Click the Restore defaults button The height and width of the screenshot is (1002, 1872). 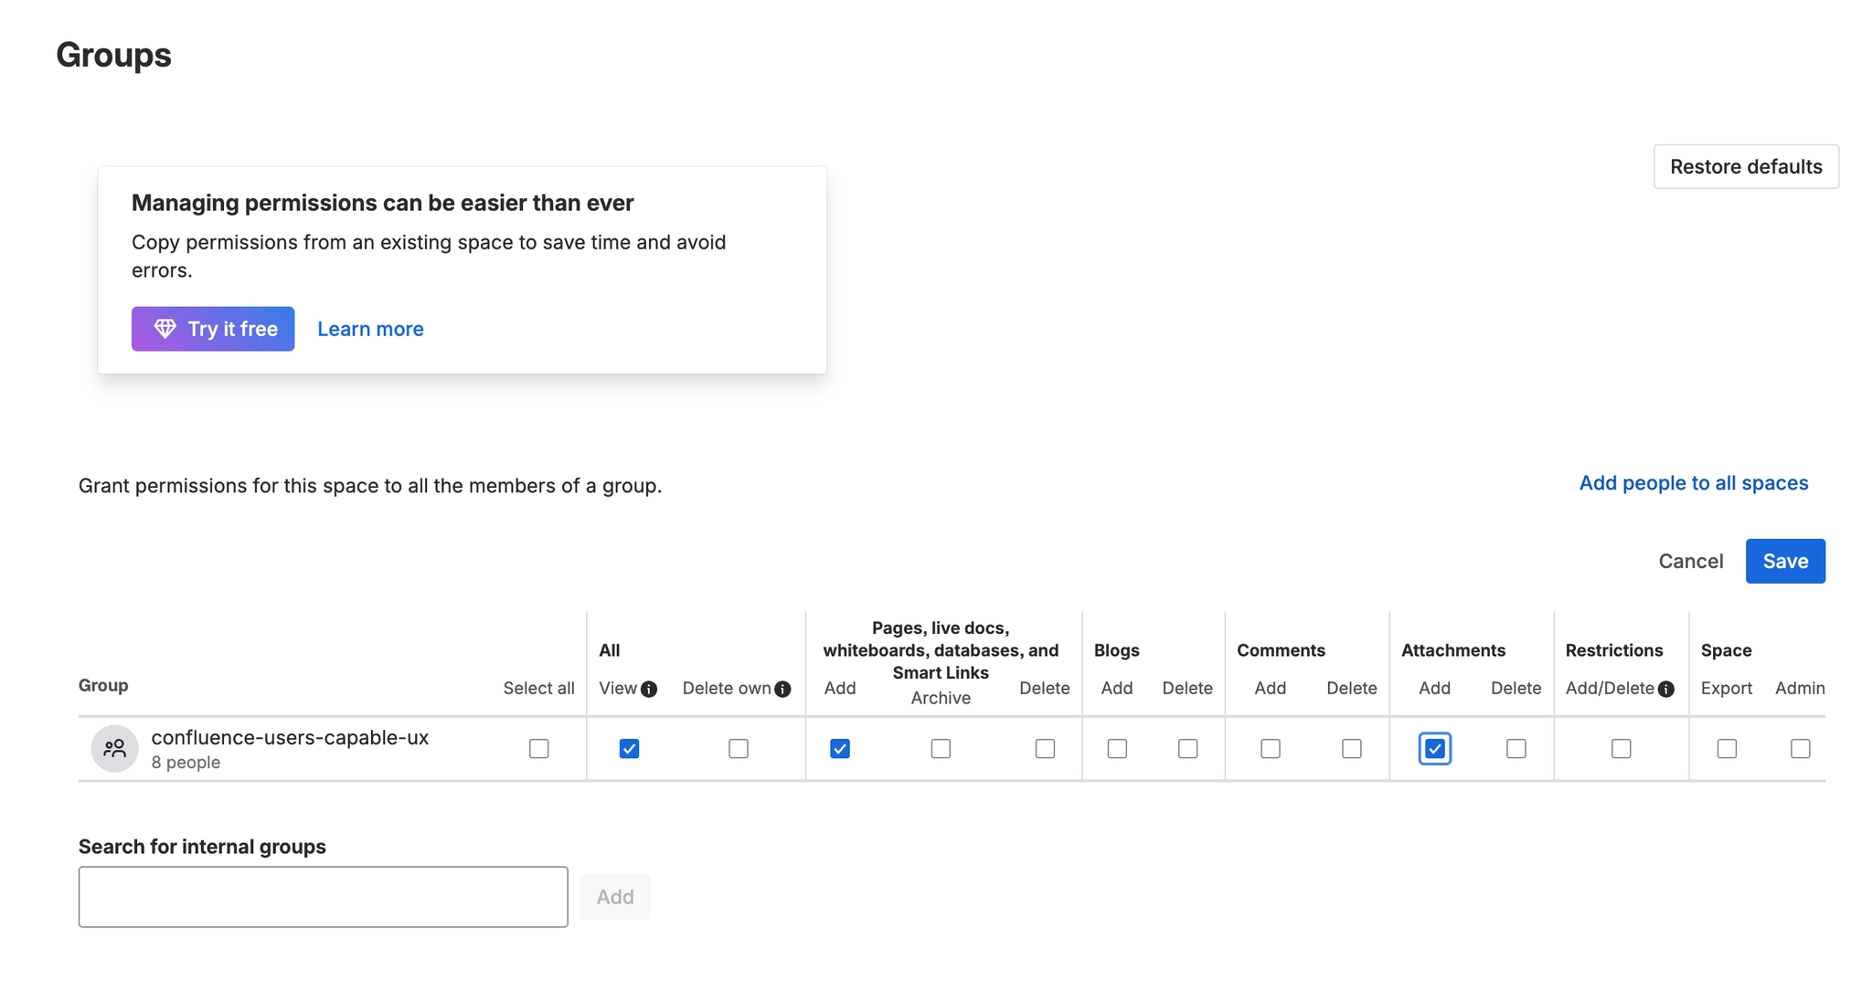click(x=1746, y=166)
